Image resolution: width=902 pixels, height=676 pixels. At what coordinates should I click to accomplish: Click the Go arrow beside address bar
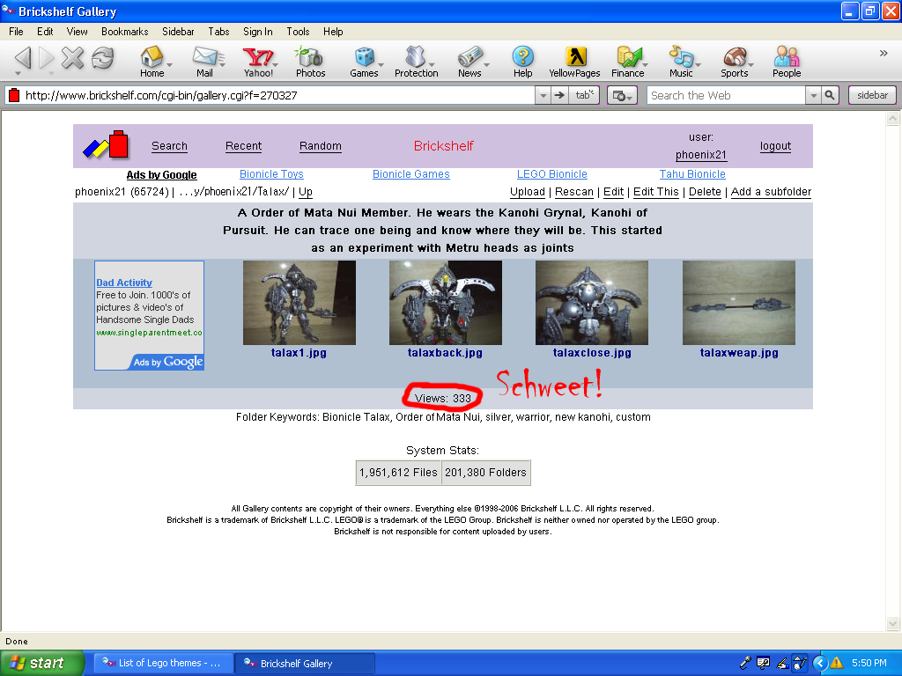pyautogui.click(x=559, y=95)
